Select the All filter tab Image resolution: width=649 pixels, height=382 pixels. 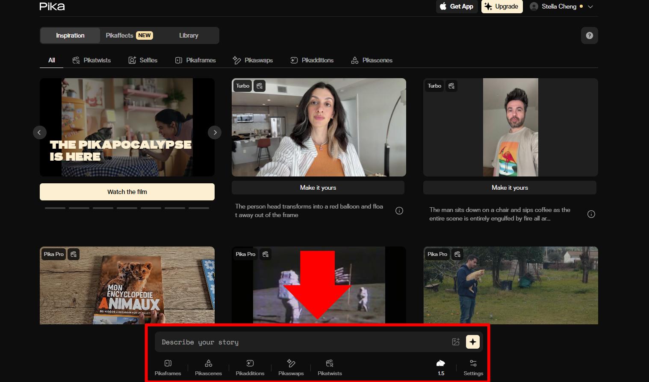pyautogui.click(x=51, y=60)
